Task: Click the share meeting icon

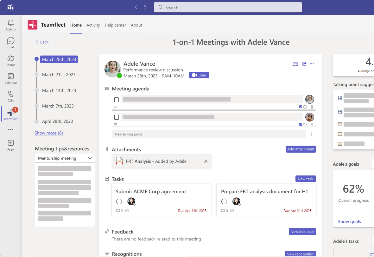Action: 304,64
